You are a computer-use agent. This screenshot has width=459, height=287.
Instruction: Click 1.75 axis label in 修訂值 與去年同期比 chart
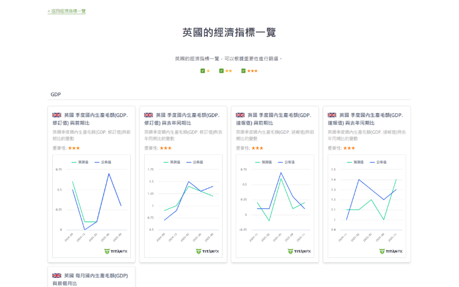pos(150,169)
